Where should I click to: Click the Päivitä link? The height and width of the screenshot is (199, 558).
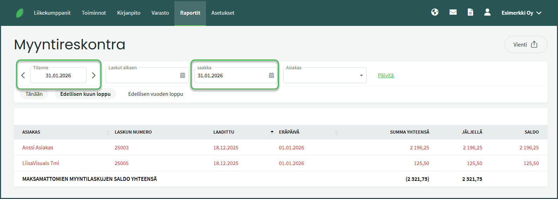[386, 76]
